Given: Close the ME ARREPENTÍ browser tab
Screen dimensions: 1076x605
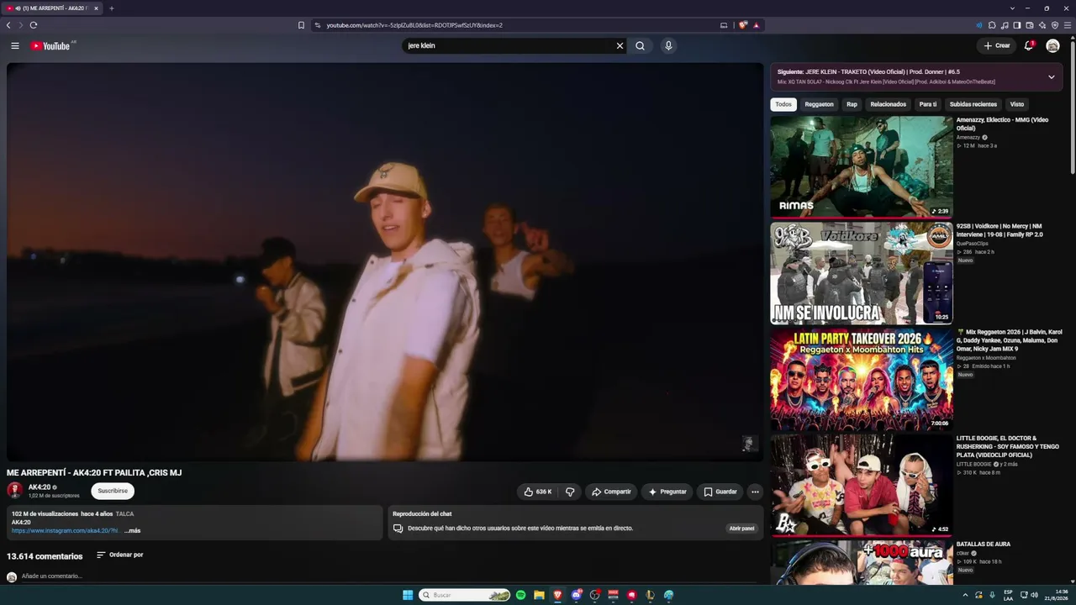Looking at the screenshot, I should [x=96, y=8].
